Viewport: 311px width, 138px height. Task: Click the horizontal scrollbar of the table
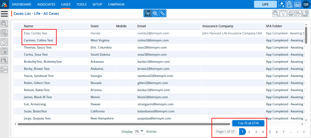(121, 124)
